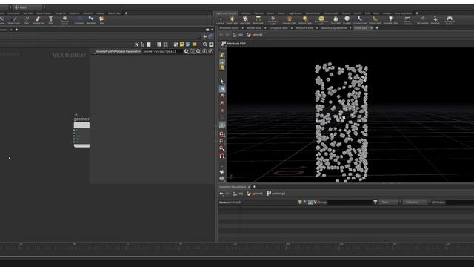This screenshot has width=474, height=267.
Task: Add a new shelf tab on left shelf
Action: [x=126, y=13]
